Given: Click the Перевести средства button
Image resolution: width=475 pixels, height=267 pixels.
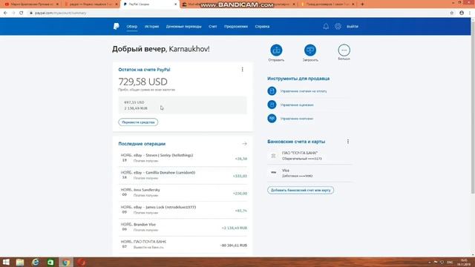Looking at the screenshot, I should click(138, 122).
